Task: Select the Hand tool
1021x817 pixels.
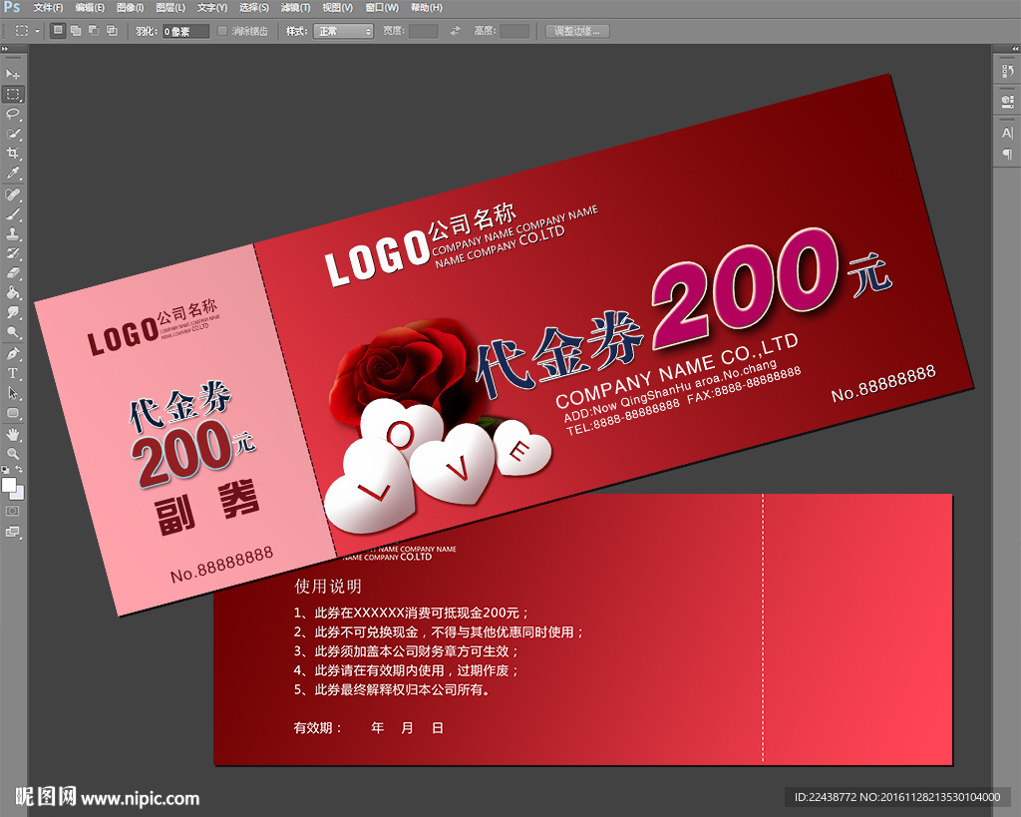Action: [12, 435]
